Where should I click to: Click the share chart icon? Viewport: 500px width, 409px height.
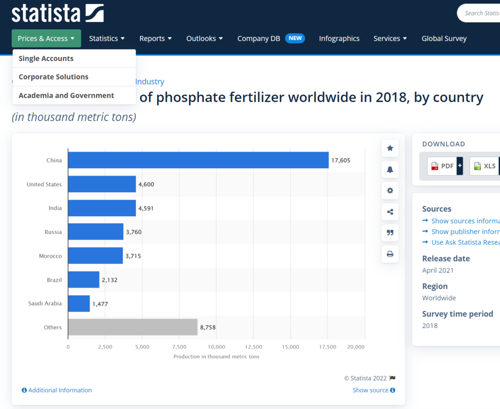pos(390,212)
